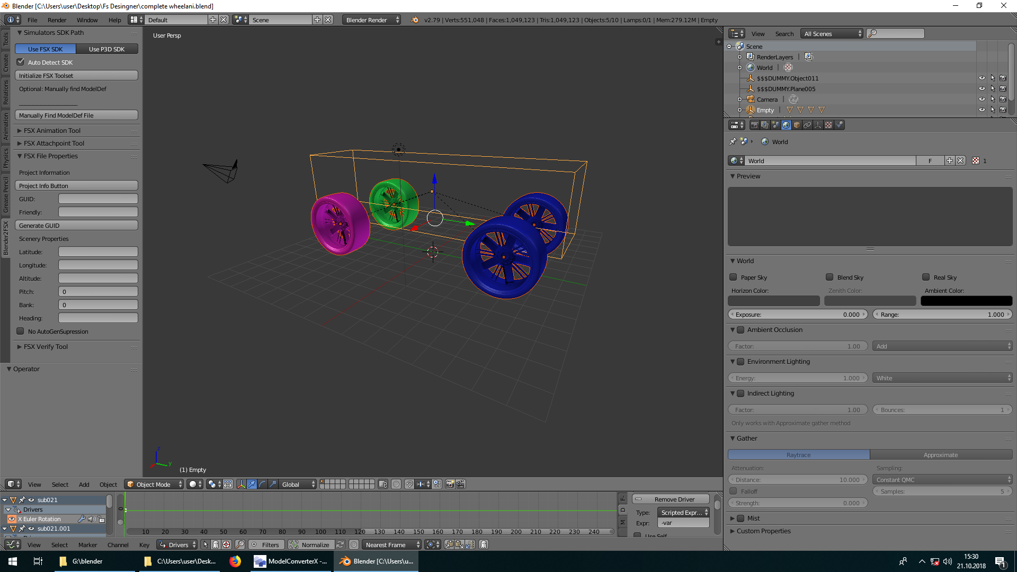The image size is (1017, 572).
Task: Collapse the Gather panel in World settings
Action: pos(746,438)
